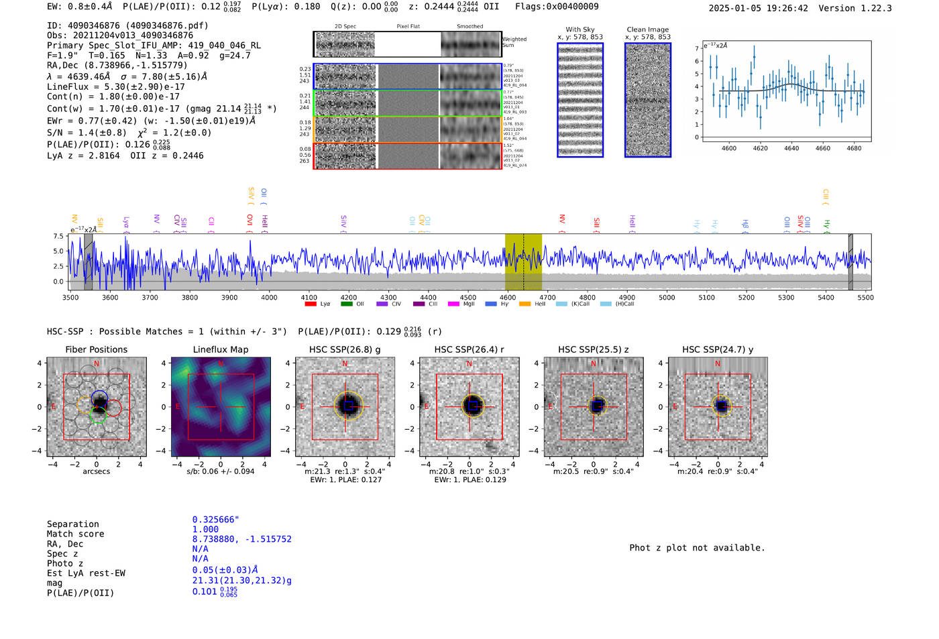Open the Fiber Positions image
The height and width of the screenshot is (639, 939).
(x=97, y=407)
